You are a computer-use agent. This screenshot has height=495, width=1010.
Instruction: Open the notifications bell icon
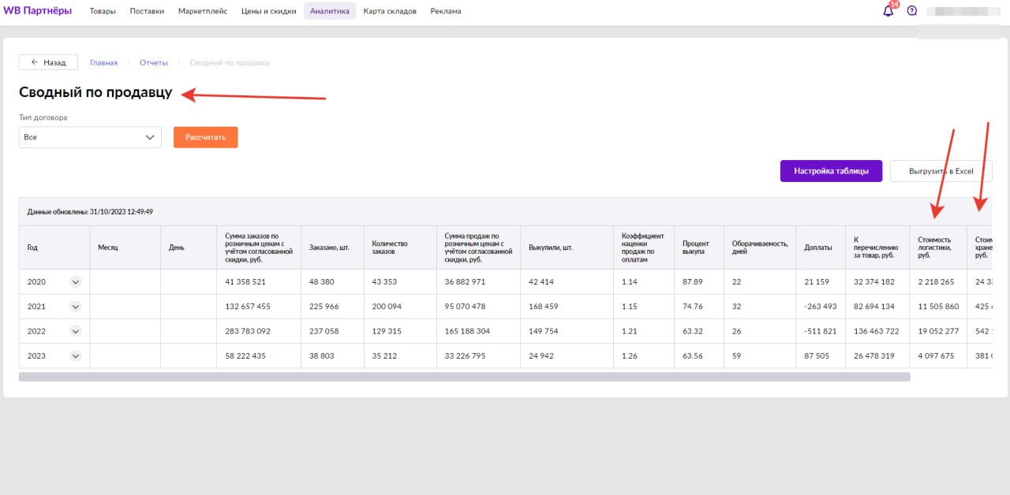coord(888,11)
